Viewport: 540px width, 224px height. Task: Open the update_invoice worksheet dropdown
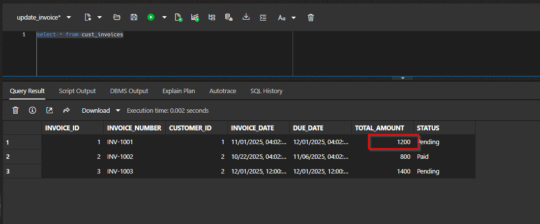(68, 17)
